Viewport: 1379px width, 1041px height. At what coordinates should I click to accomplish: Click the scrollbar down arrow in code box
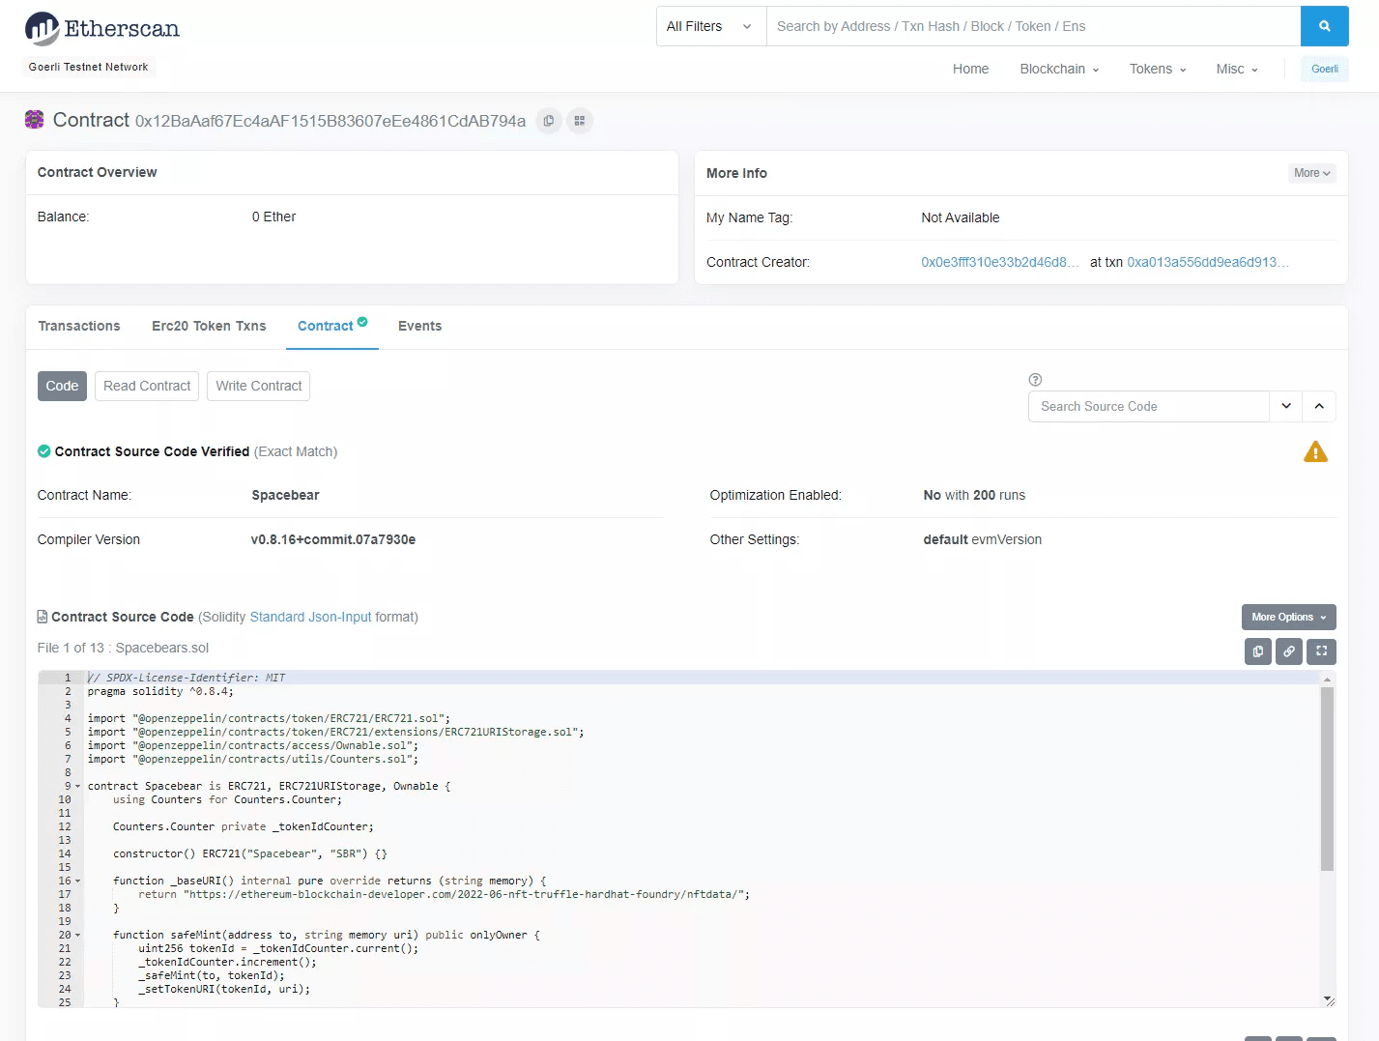(1327, 999)
